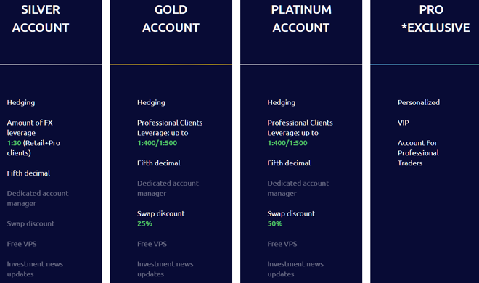The height and width of the screenshot is (283, 479).
Task: Click Dedicated account manager in Gold column
Action: tap(168, 189)
